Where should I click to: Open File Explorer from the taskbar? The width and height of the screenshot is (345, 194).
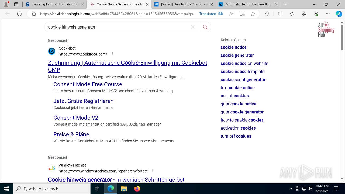[x=124, y=189]
